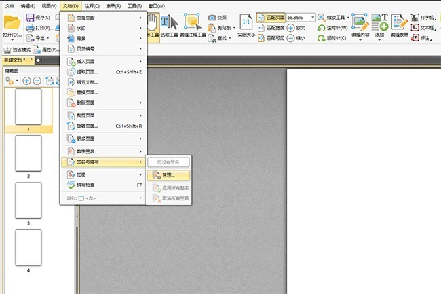
Task: Expand the 加密 encryption submenu
Action: (x=104, y=174)
